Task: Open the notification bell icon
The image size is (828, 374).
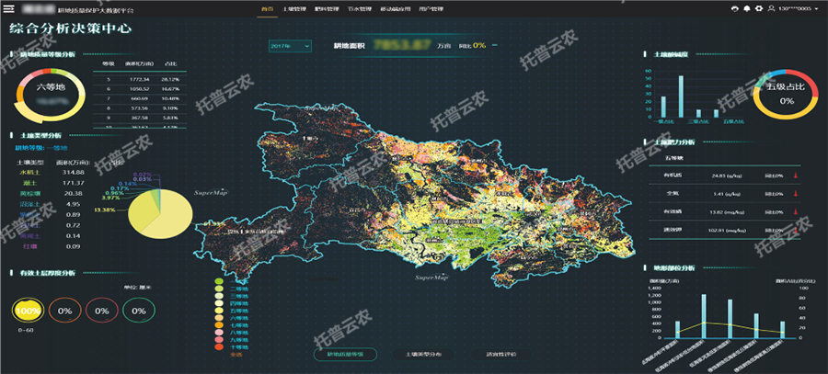Action: click(746, 8)
